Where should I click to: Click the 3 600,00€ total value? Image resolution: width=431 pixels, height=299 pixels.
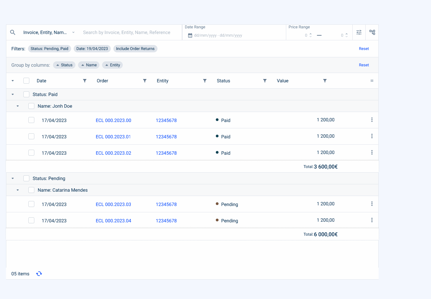(x=326, y=167)
